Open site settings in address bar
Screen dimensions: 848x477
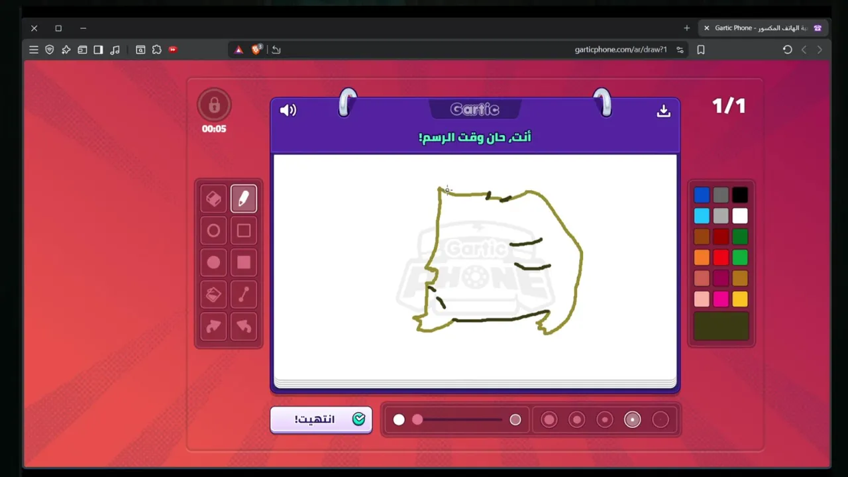click(x=680, y=50)
